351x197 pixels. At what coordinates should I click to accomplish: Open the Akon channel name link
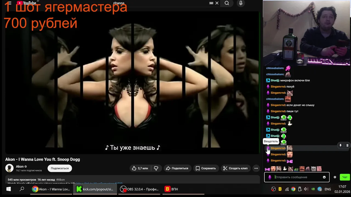click(x=20, y=166)
